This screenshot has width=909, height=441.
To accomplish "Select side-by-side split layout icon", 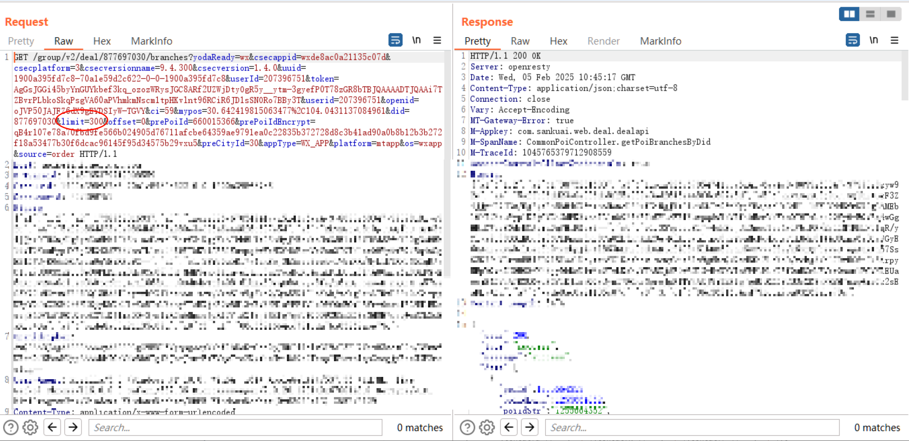I will coord(849,14).
